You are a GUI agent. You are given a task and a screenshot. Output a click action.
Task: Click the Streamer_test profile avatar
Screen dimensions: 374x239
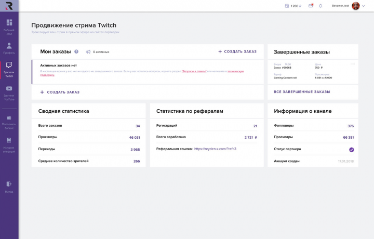tap(356, 6)
